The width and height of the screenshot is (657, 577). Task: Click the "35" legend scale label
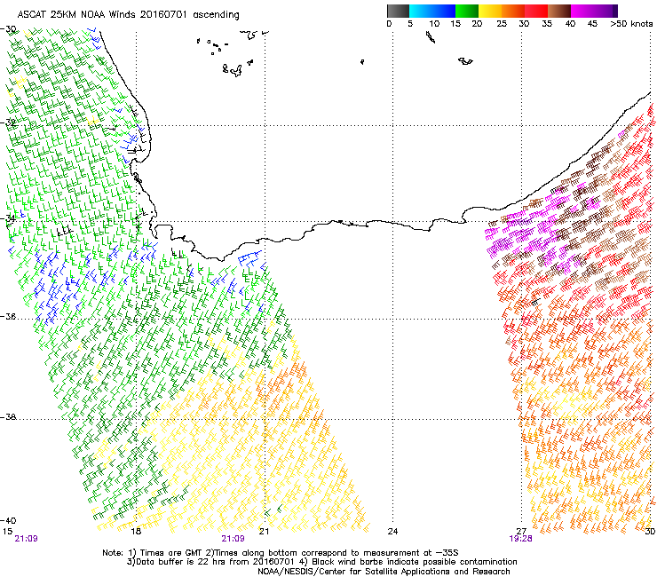[547, 24]
